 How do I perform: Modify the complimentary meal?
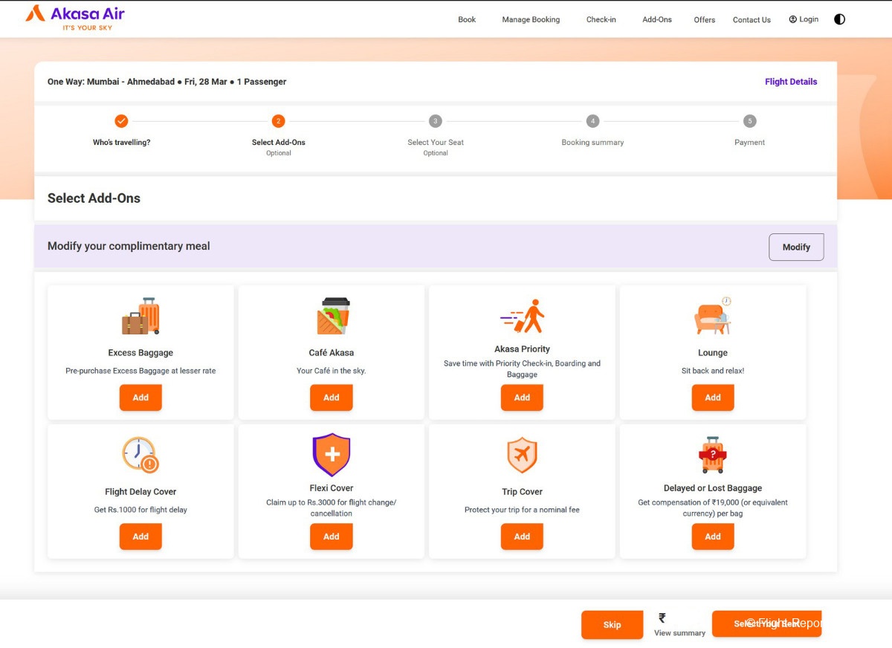[796, 247]
